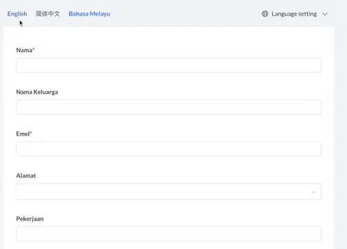Click the Alamat label text
The image size is (347, 249).
pyautogui.click(x=26, y=175)
